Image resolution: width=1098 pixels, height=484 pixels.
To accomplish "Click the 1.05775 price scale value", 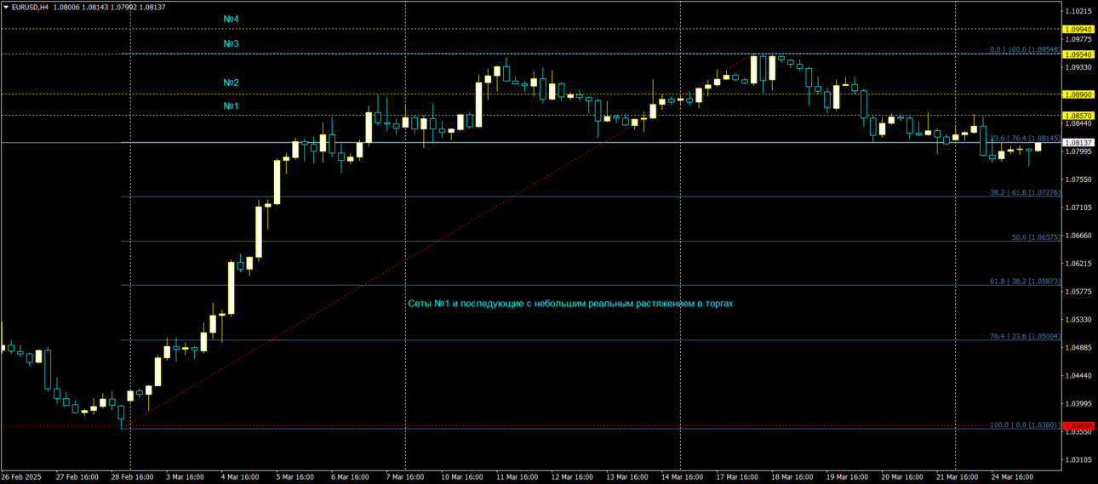I will (x=1078, y=292).
